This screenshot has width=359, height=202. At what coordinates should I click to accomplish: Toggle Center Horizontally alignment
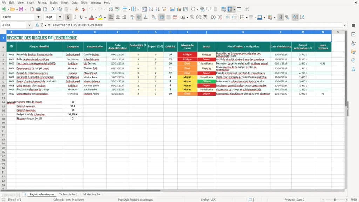tap(118, 17)
